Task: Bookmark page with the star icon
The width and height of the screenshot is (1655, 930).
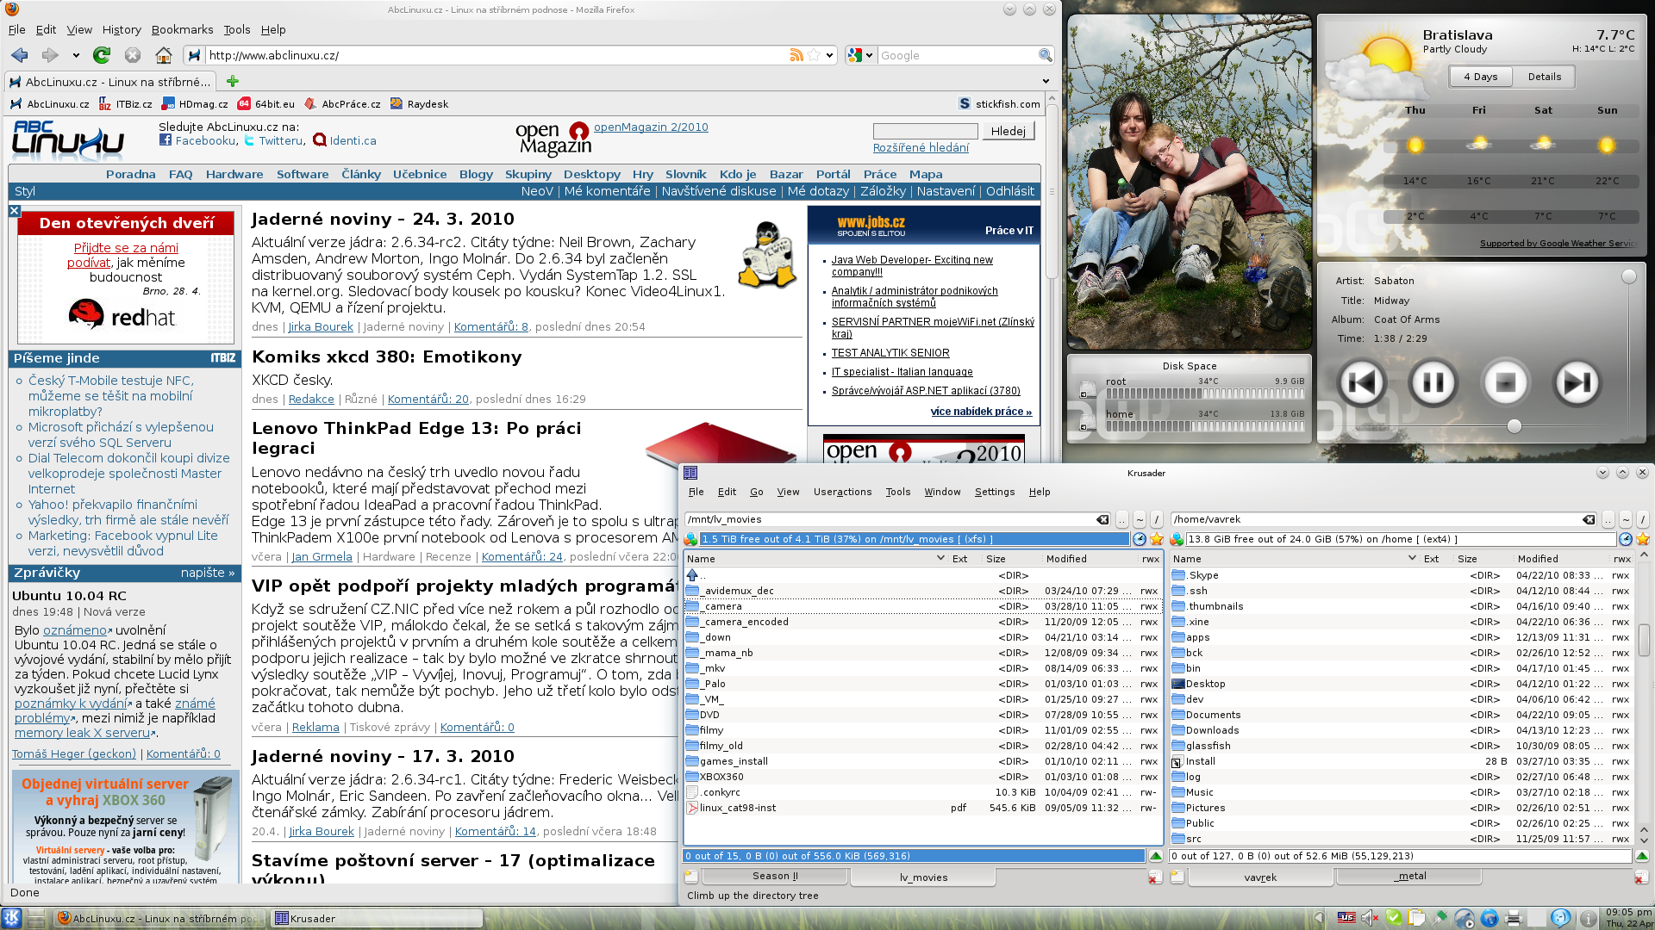Action: tap(814, 55)
